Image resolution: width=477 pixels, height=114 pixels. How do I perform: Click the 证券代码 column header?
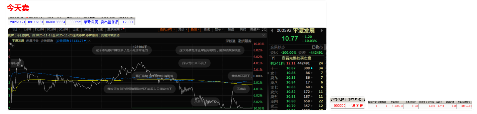click(x=337, y=100)
